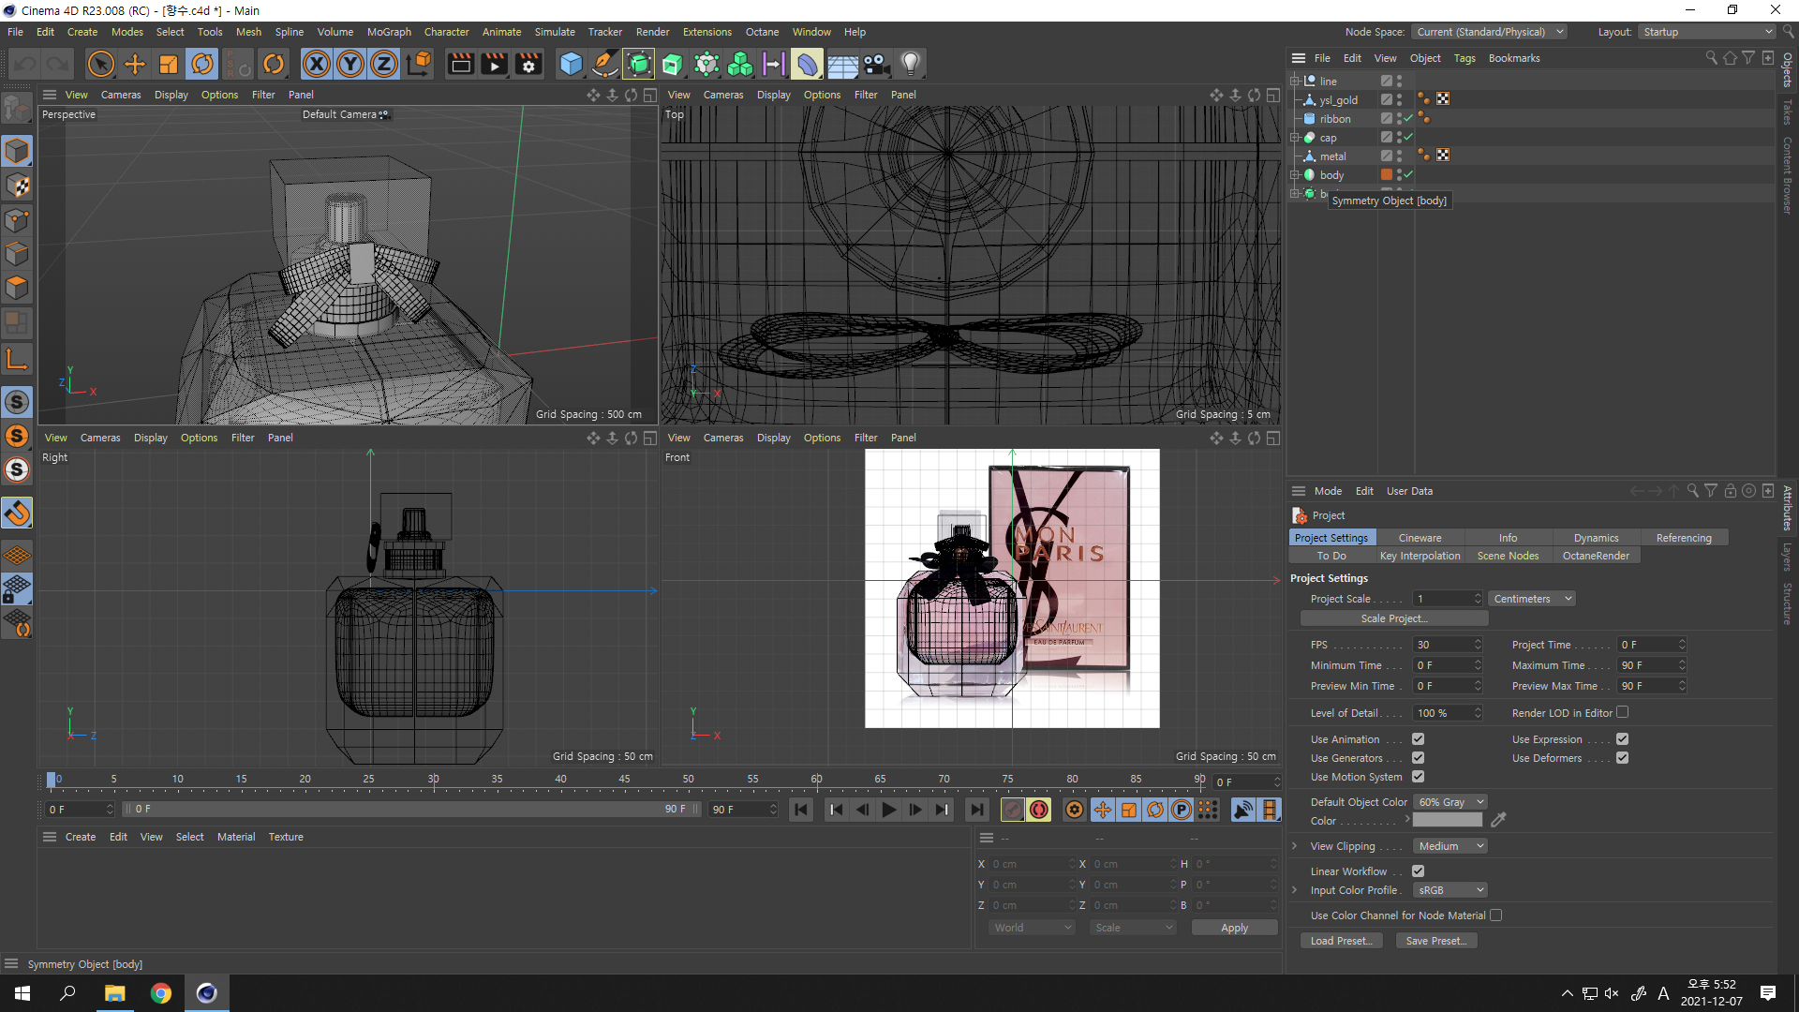
Task: Select Points mode in left palette
Action: click(18, 220)
